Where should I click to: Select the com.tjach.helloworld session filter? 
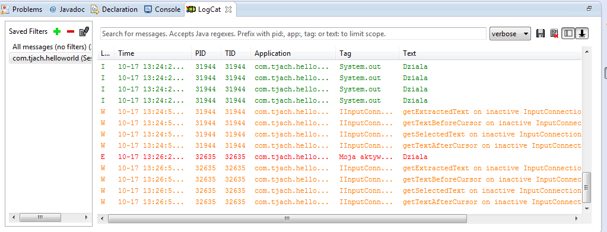(x=50, y=58)
